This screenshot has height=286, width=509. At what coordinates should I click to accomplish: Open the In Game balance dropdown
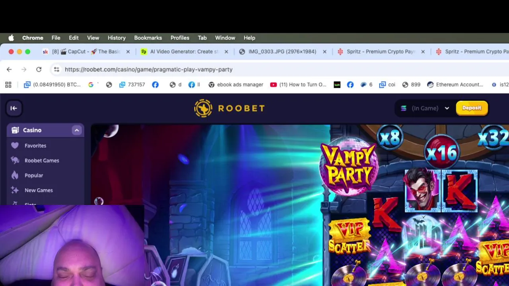(424, 108)
